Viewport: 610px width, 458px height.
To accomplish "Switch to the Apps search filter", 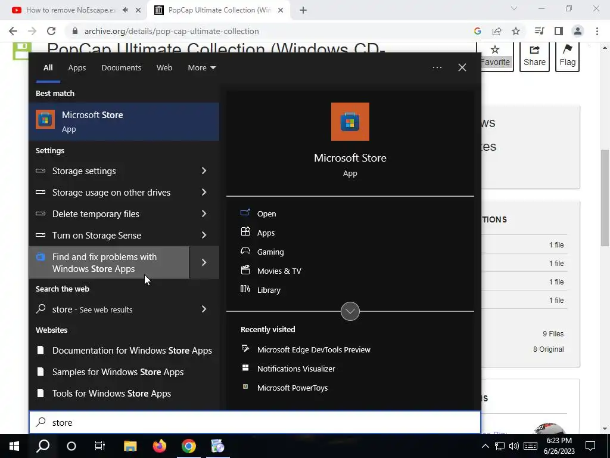I will point(77,67).
